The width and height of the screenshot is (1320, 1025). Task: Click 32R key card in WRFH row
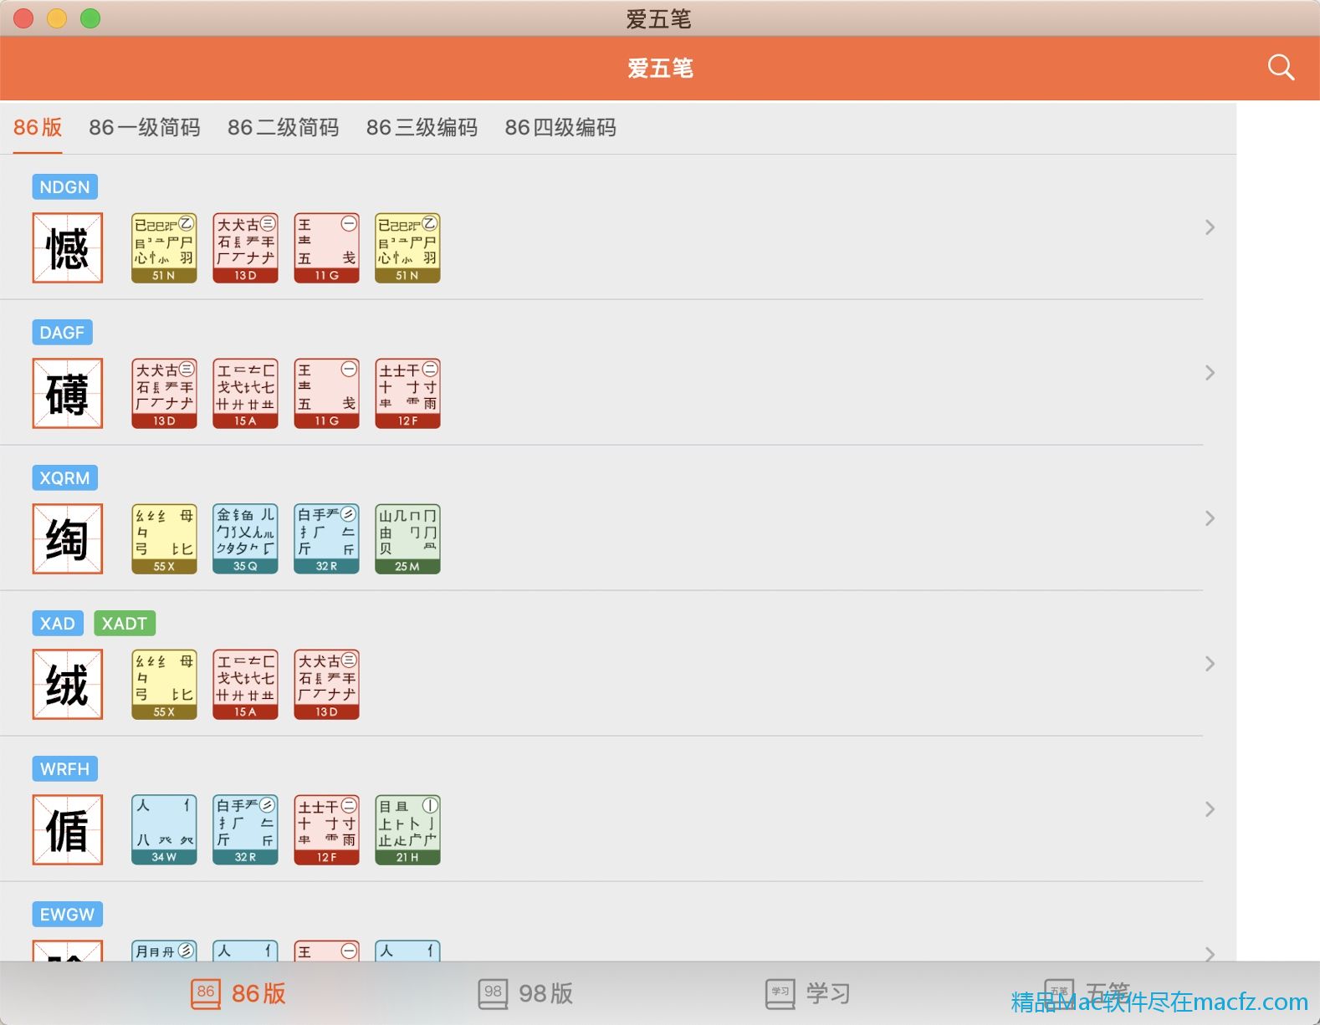click(x=245, y=829)
